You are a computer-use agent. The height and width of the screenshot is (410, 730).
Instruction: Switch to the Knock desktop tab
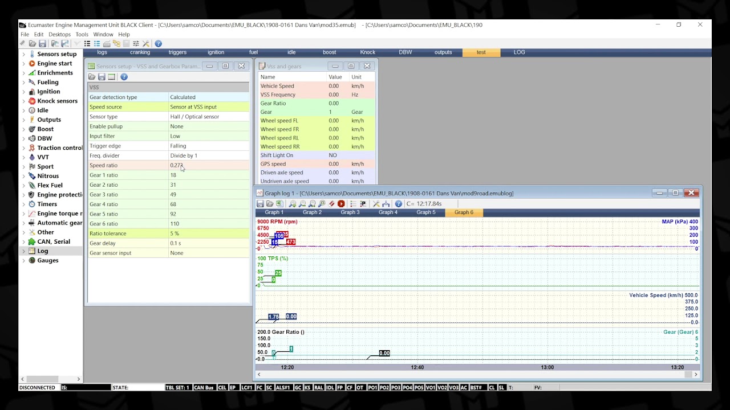tap(367, 52)
